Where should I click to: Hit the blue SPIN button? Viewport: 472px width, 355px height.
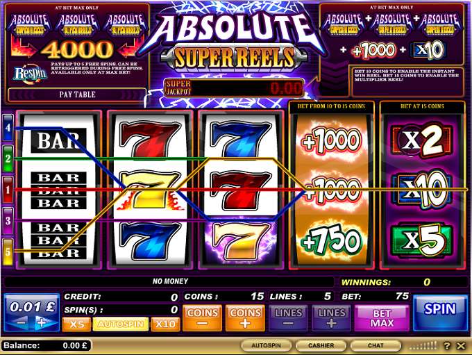click(440, 313)
